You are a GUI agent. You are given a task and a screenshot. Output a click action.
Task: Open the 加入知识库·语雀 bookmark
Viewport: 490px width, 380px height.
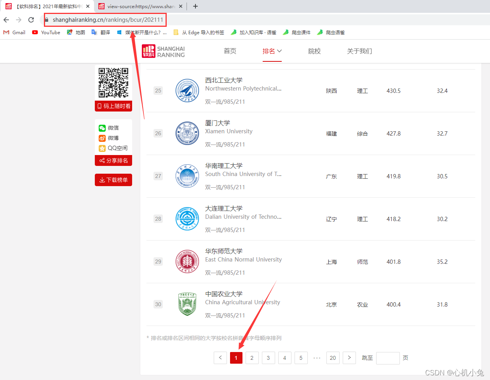(253, 33)
